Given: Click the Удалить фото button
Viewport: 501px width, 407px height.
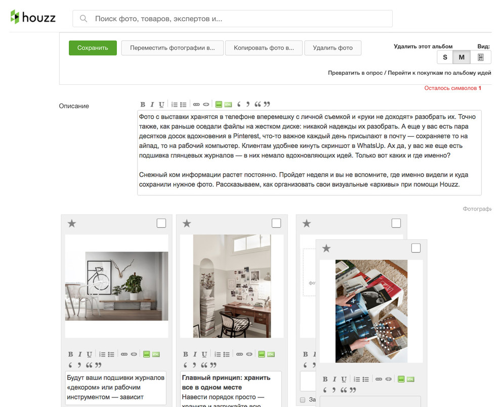Looking at the screenshot, I should tap(332, 48).
